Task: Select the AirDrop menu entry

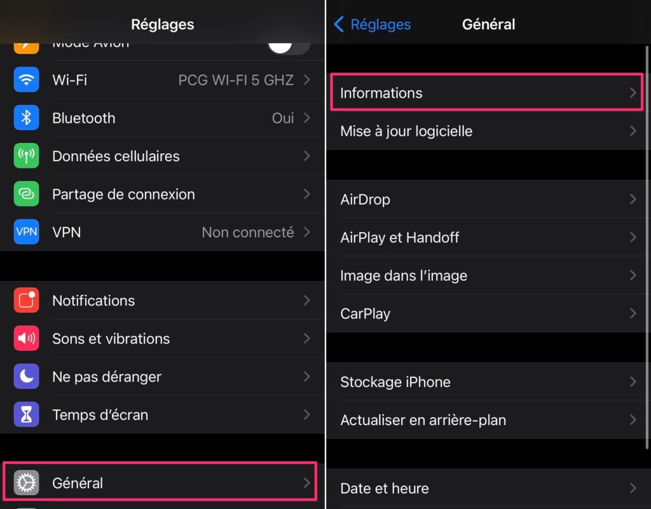Action: (x=366, y=200)
